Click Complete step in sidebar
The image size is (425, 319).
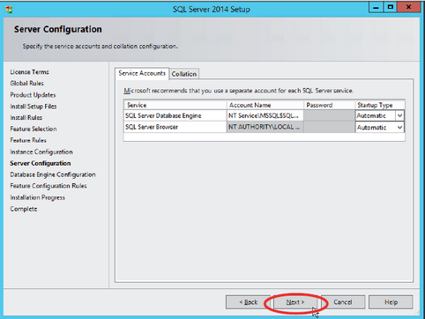coord(24,209)
